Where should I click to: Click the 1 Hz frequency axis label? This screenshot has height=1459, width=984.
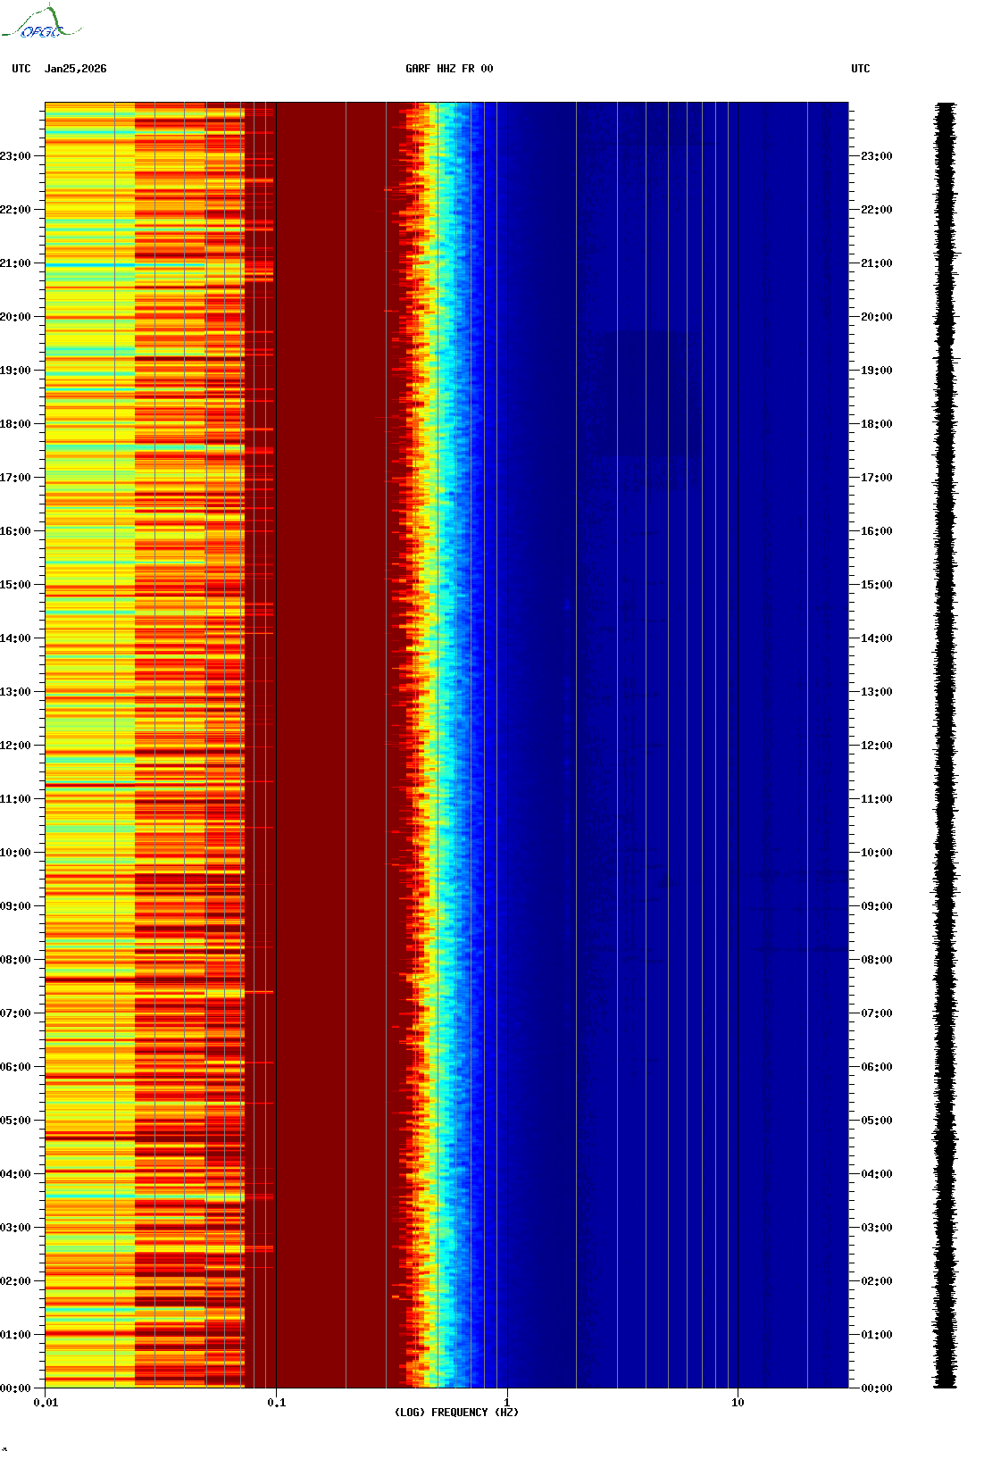point(507,1403)
